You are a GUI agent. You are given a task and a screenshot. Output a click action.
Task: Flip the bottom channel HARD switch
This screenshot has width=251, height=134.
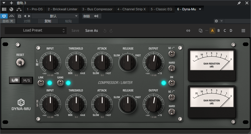(x=172, y=112)
